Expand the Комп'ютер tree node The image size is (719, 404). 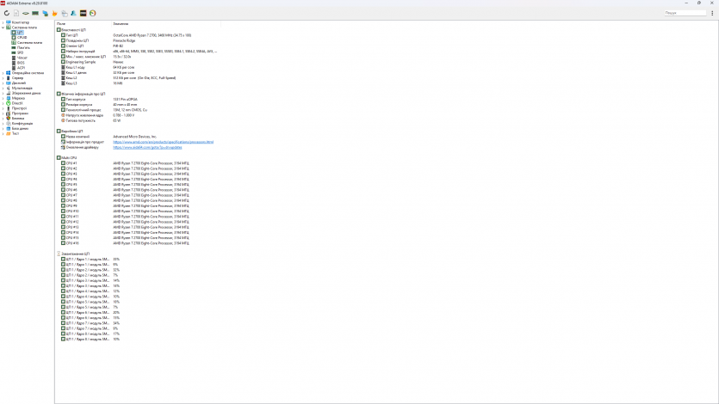point(3,22)
